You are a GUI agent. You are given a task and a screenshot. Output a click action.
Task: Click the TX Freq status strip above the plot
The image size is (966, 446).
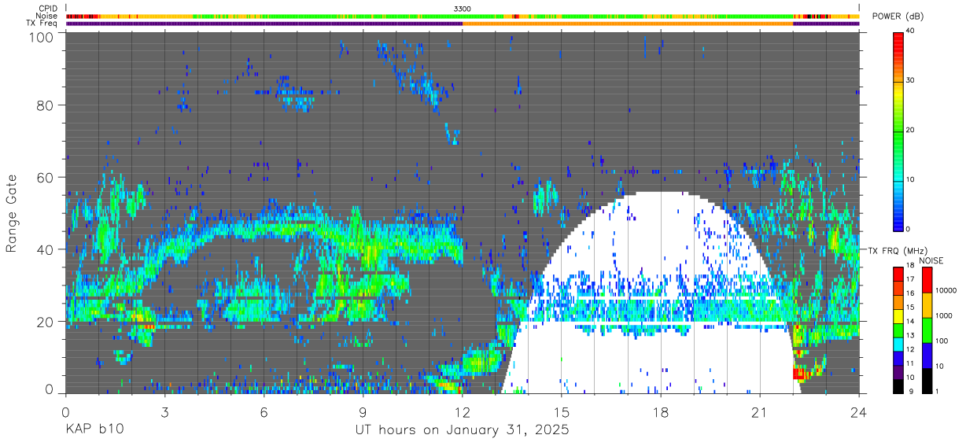coord(463,24)
